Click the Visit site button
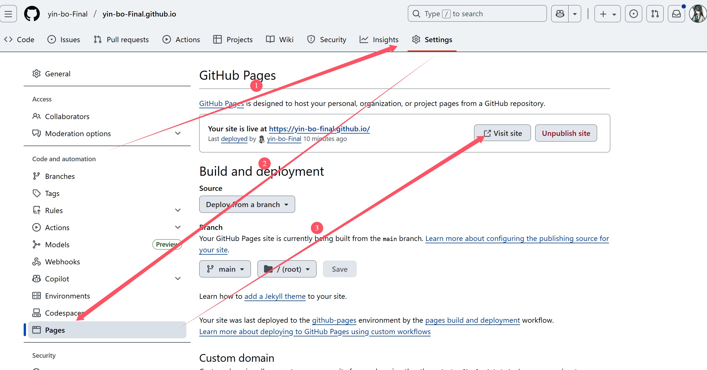 502,133
